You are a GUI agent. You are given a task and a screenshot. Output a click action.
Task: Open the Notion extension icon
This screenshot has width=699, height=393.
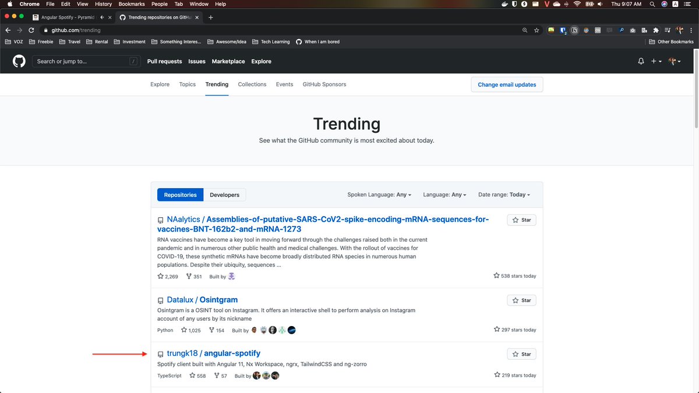tap(575, 30)
